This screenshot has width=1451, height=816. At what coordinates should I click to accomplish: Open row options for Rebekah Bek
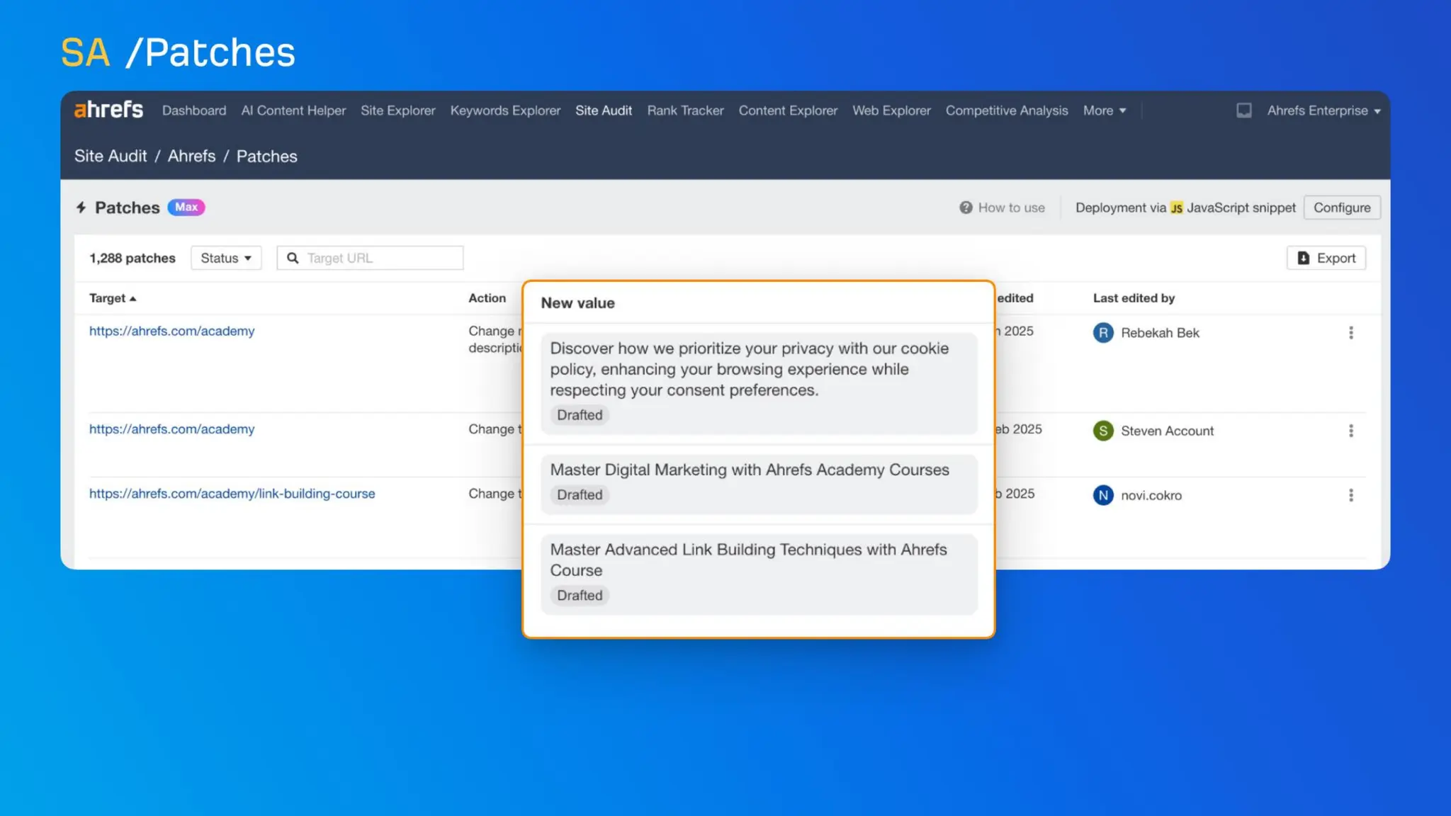pos(1350,333)
